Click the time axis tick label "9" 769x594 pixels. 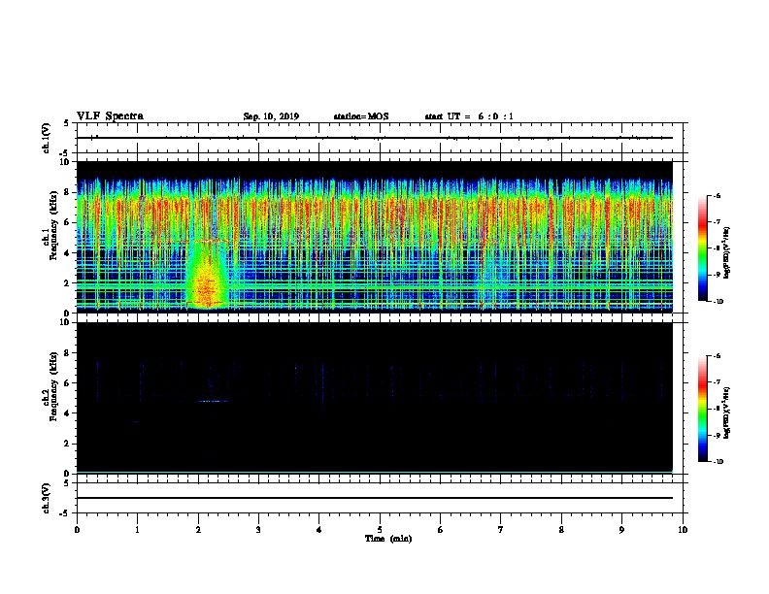(x=621, y=530)
